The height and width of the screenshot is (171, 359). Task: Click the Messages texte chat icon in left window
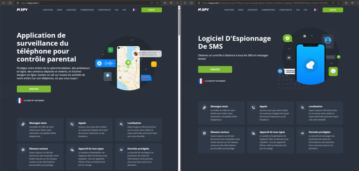[x=23, y=124]
